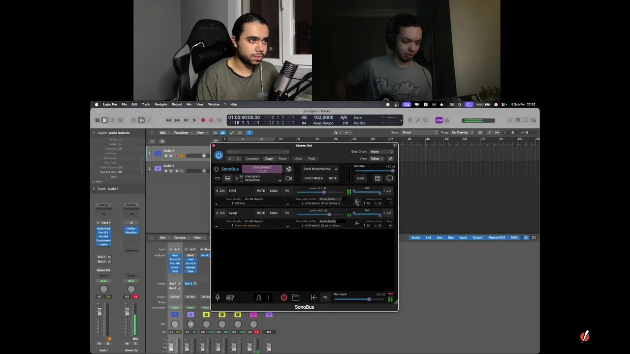Click the Disconnect button

pyautogui.click(x=262, y=169)
